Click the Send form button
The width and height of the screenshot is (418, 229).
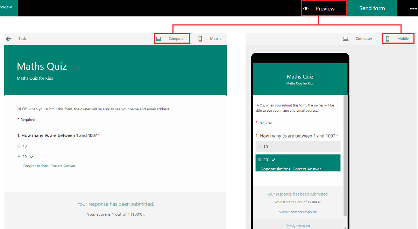coord(372,8)
